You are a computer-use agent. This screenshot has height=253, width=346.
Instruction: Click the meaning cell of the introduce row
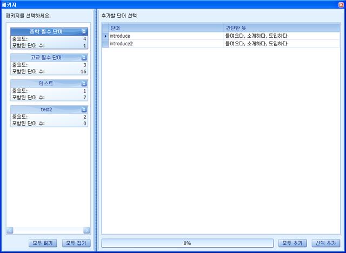point(282,36)
